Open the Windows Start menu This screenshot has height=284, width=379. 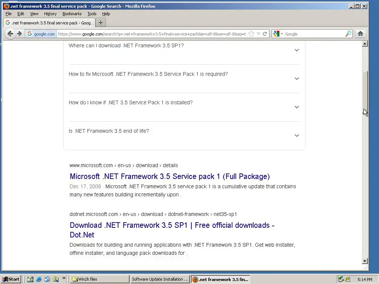click(11, 279)
